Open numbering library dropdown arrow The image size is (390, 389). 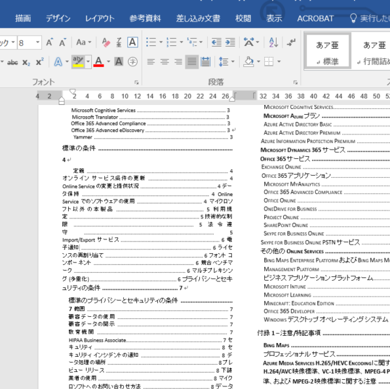coord(182,42)
